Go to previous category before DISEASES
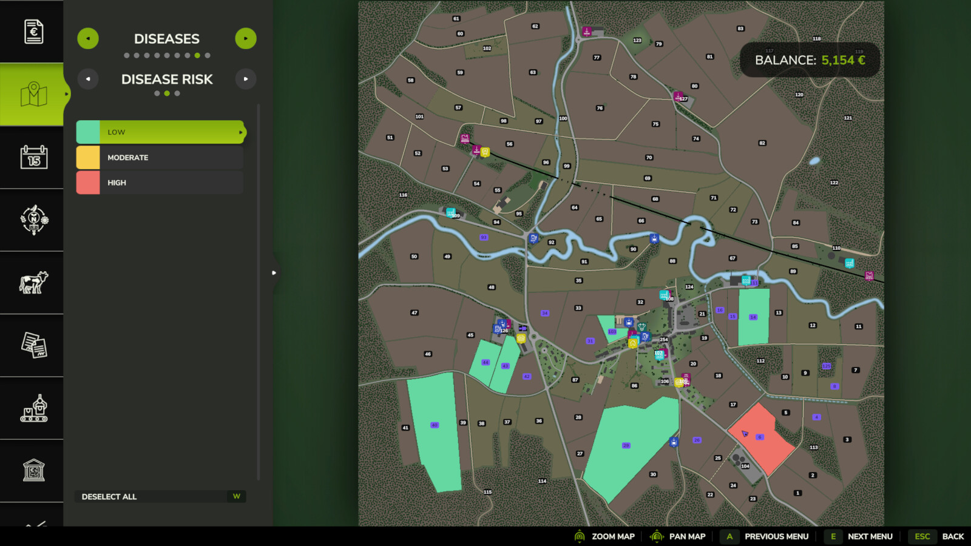The image size is (971, 546). 88,39
